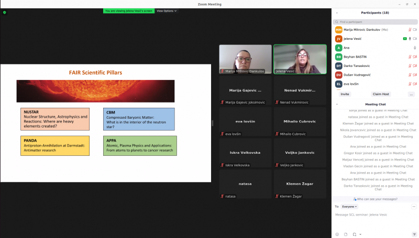The image size is (419, 238).
Task: Open the chat more options (...) button
Action: [414, 207]
